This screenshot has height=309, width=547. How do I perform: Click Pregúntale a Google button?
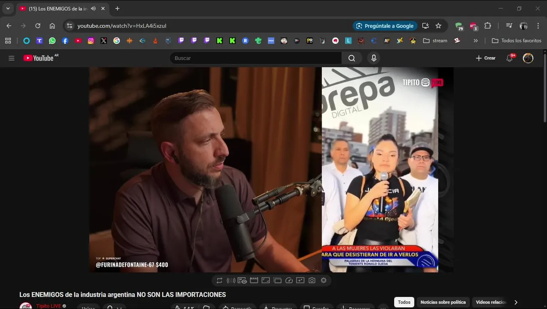click(385, 26)
